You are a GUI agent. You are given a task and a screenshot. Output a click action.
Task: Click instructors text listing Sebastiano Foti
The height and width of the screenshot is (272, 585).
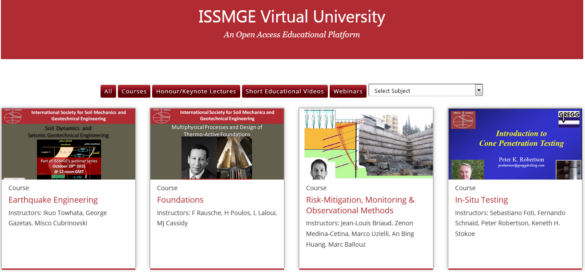[x=510, y=223]
